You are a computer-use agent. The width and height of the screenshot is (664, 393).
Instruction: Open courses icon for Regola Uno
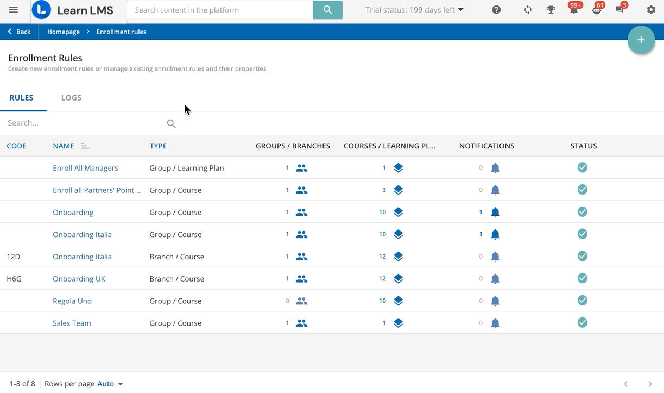coord(398,301)
